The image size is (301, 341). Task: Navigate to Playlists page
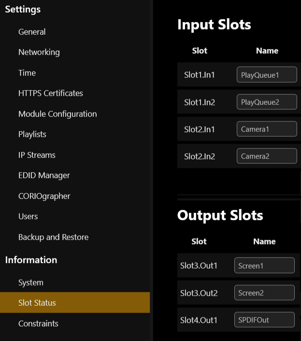pos(32,134)
